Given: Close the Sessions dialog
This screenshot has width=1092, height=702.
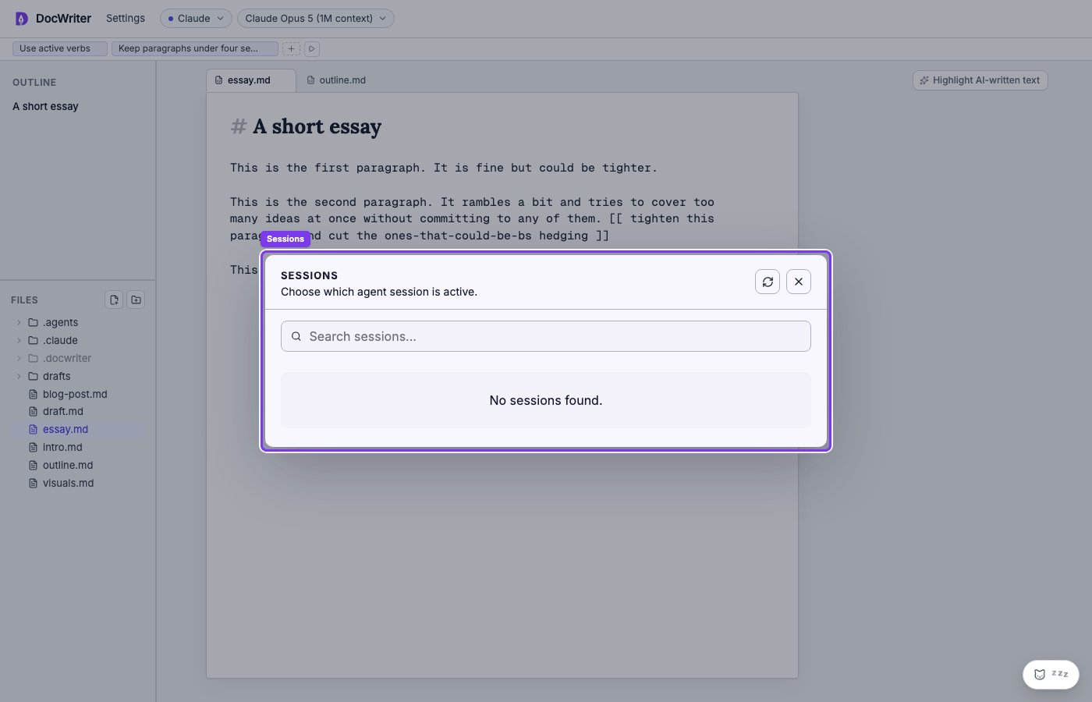Looking at the screenshot, I should (x=799, y=282).
